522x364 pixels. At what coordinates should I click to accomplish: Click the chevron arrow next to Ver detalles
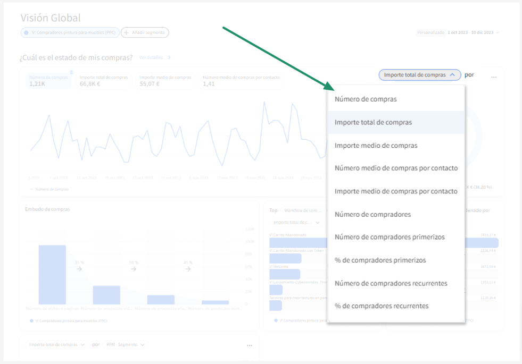pyautogui.click(x=169, y=57)
